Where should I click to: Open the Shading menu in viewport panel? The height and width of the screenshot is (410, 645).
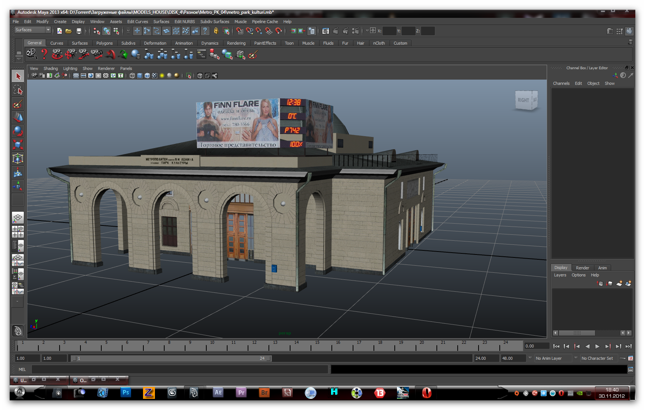(x=51, y=68)
